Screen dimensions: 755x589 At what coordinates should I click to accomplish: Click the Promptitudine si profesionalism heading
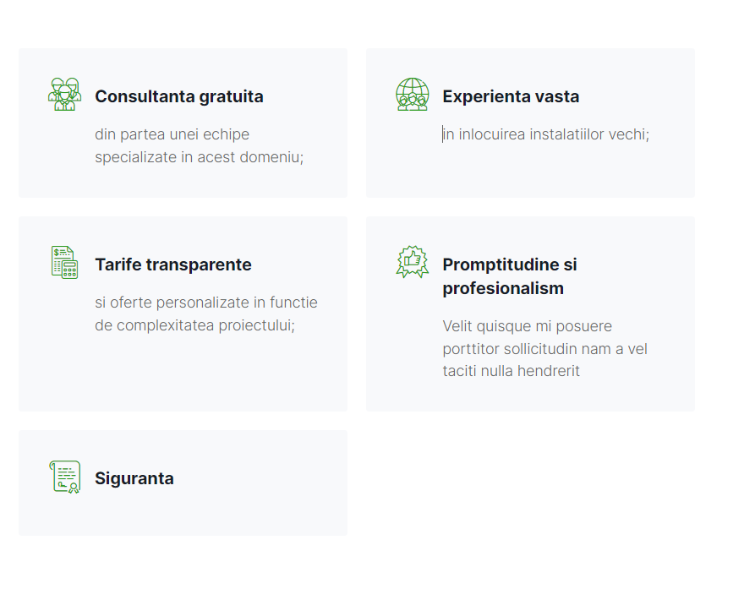(x=510, y=276)
